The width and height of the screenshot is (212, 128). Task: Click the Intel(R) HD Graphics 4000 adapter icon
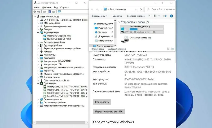click(45, 36)
